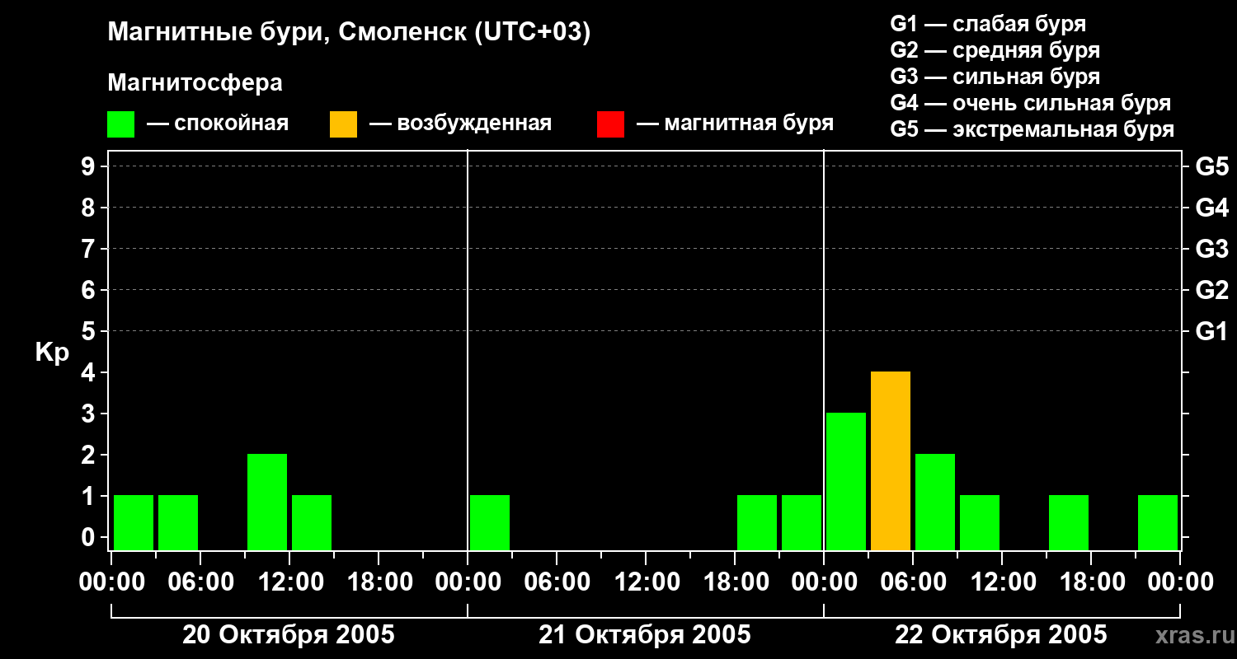
Task: Click the title 'Магнитные бури, Смоленск (UTC+03)'
Action: point(350,33)
